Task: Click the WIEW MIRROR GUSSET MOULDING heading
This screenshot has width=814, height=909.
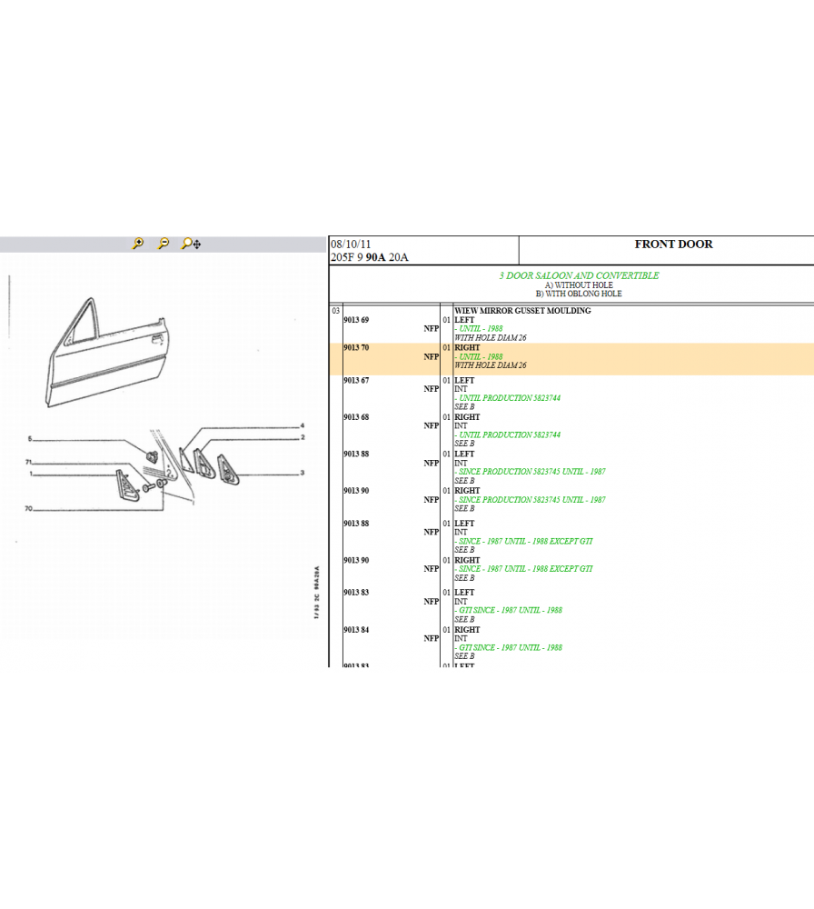Action: (522, 311)
